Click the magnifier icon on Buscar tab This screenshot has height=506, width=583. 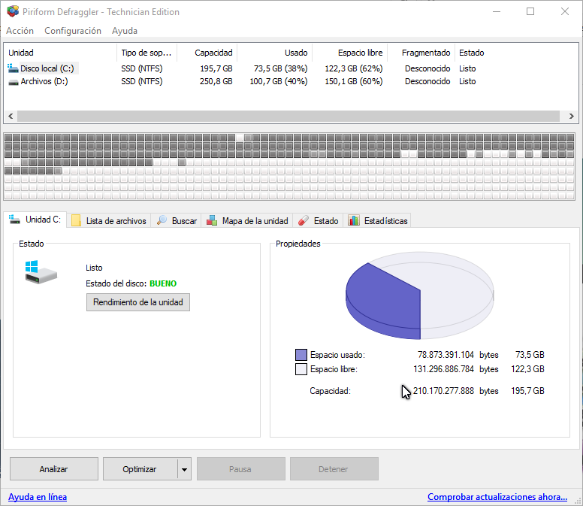coord(162,220)
